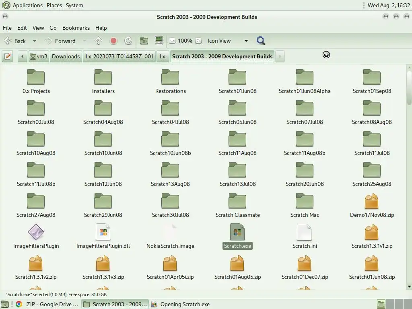The image size is (412, 309).
Task: Select the Scratch1.3.1v3.zip archive
Action: point(103,268)
